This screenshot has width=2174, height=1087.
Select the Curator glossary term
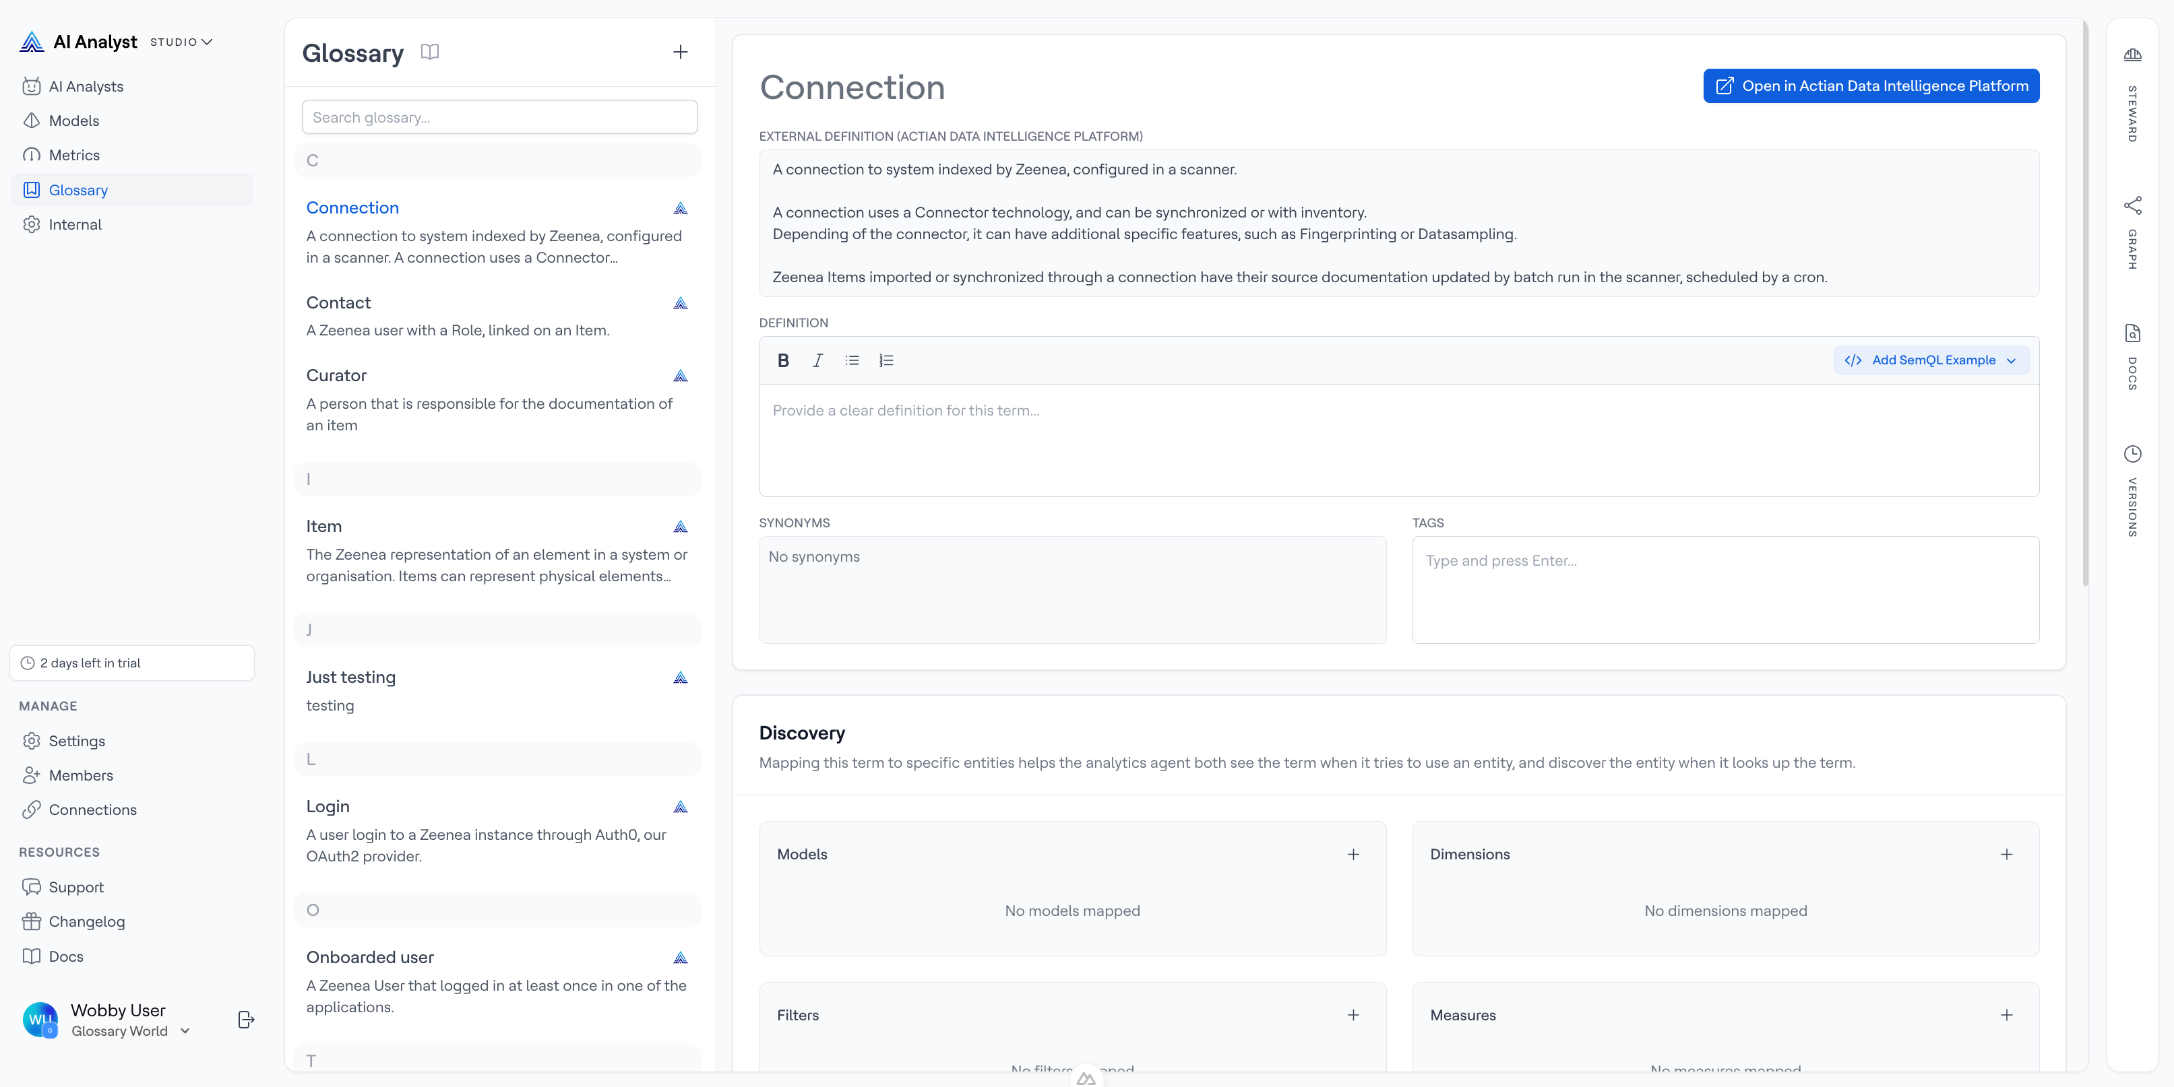point(336,375)
